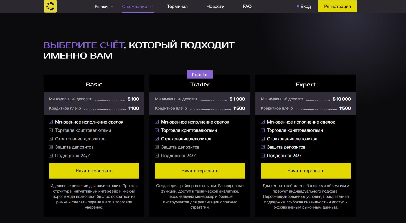
Task: Collapse the О компании menu chevron
Action: pyautogui.click(x=151, y=6)
